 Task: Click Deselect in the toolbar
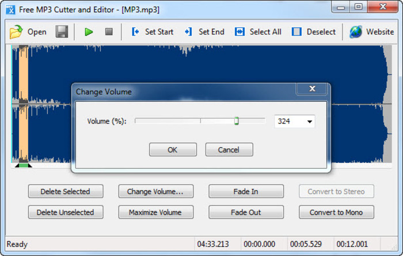[313, 32]
